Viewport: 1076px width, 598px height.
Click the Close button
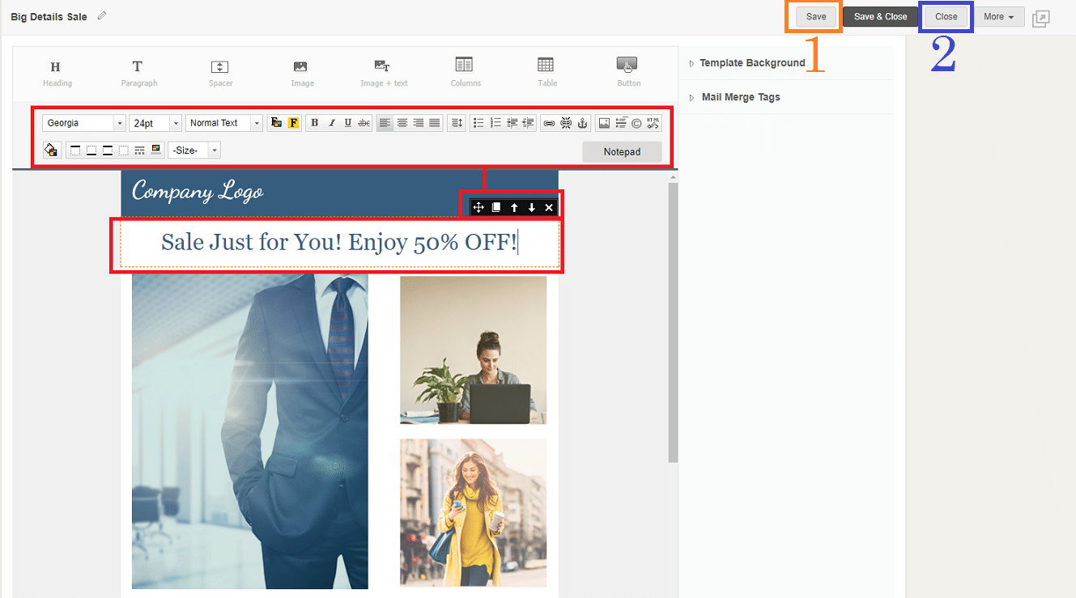[x=946, y=16]
